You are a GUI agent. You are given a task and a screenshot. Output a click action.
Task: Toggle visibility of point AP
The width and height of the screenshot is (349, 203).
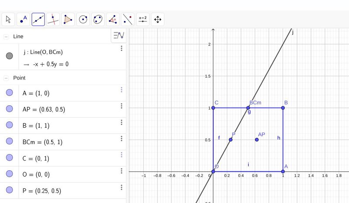(x=9, y=109)
